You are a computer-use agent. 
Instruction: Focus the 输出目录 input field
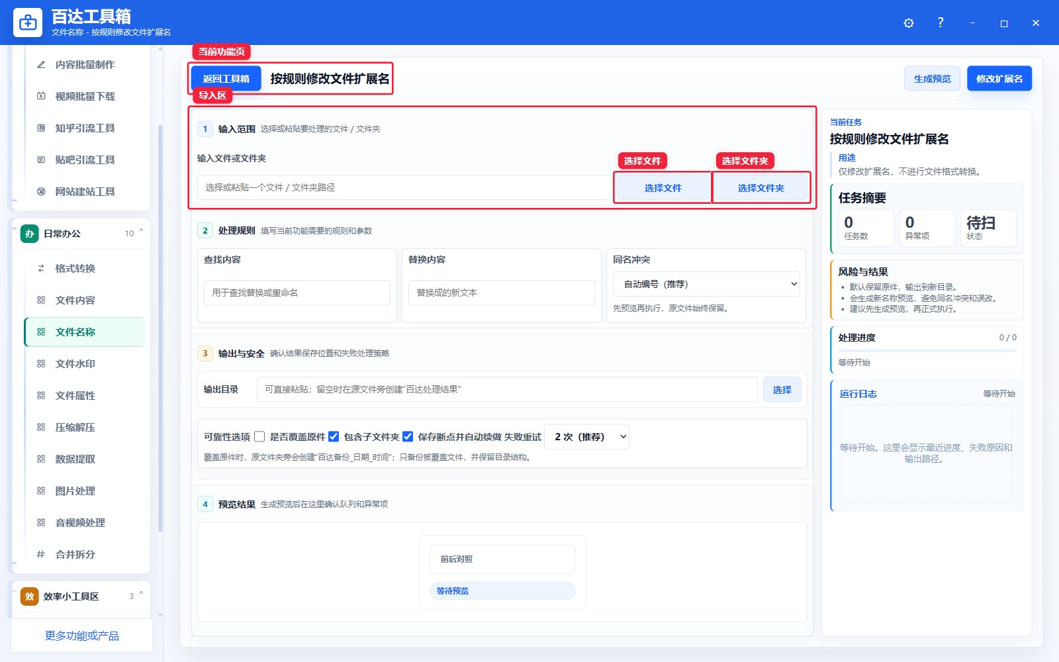tap(507, 389)
